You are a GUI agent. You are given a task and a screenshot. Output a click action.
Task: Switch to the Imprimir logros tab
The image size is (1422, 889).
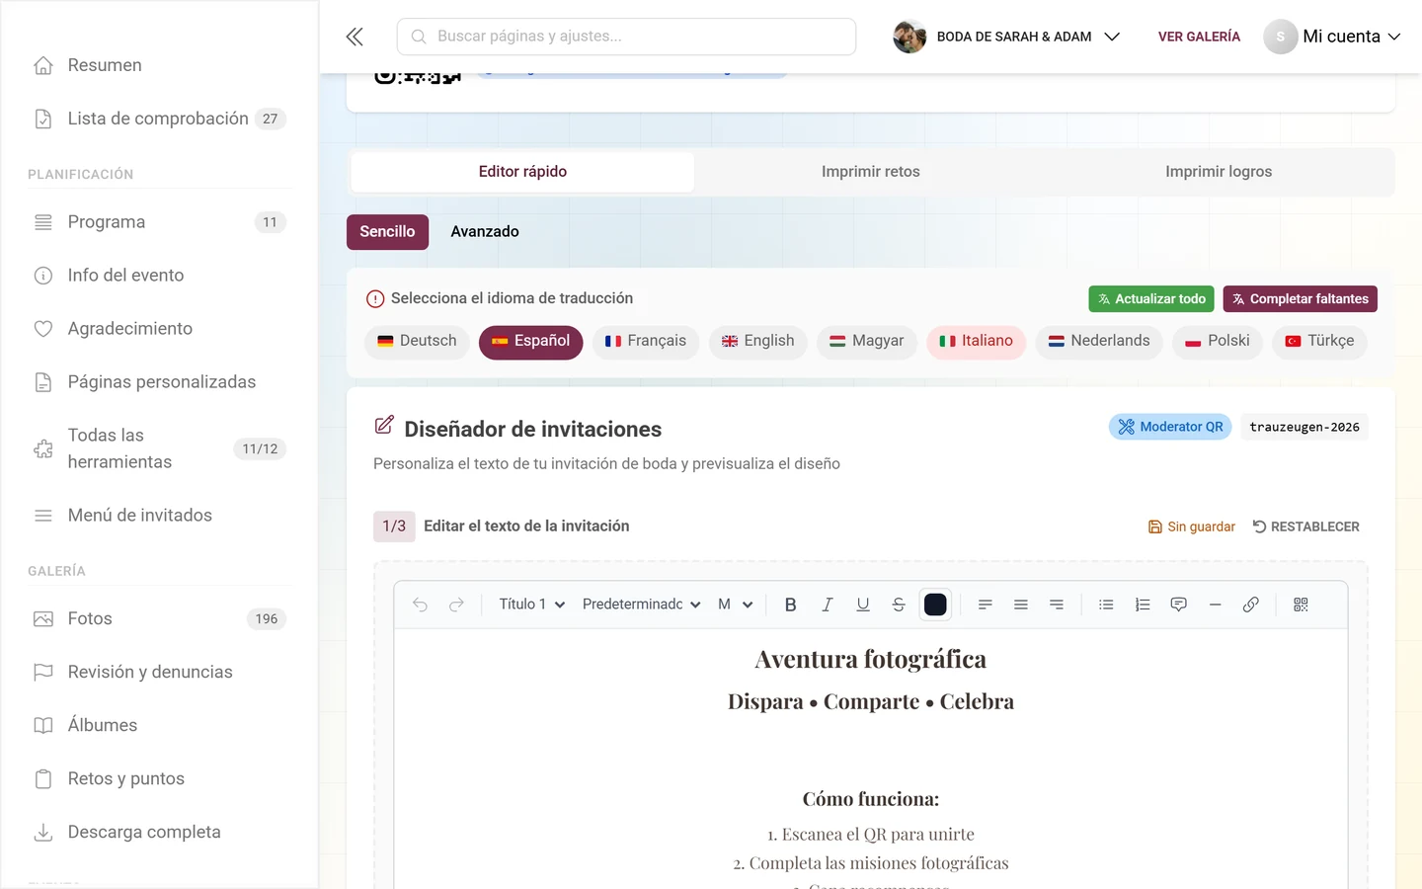1219,172
